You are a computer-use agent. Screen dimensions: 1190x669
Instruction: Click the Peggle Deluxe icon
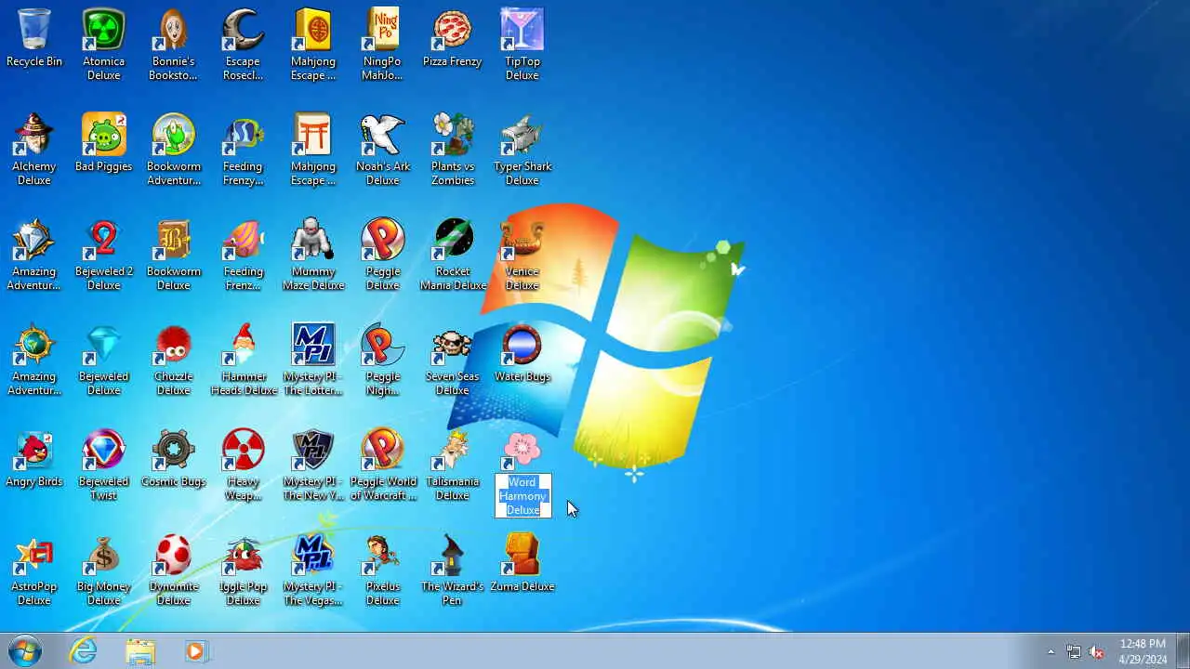[383, 240]
